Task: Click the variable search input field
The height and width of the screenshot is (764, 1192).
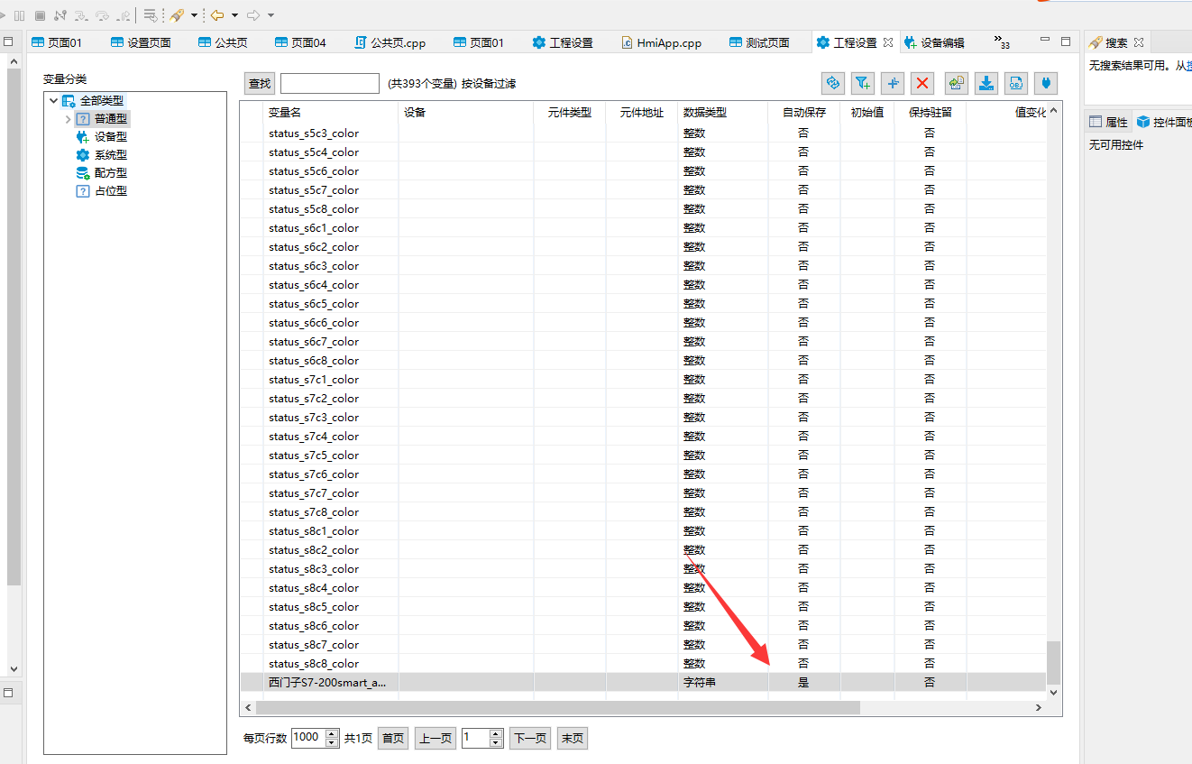Action: [330, 84]
